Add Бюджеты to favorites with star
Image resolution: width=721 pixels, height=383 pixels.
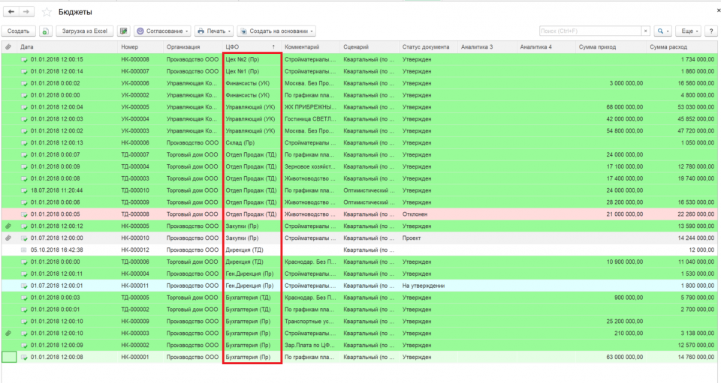(47, 13)
